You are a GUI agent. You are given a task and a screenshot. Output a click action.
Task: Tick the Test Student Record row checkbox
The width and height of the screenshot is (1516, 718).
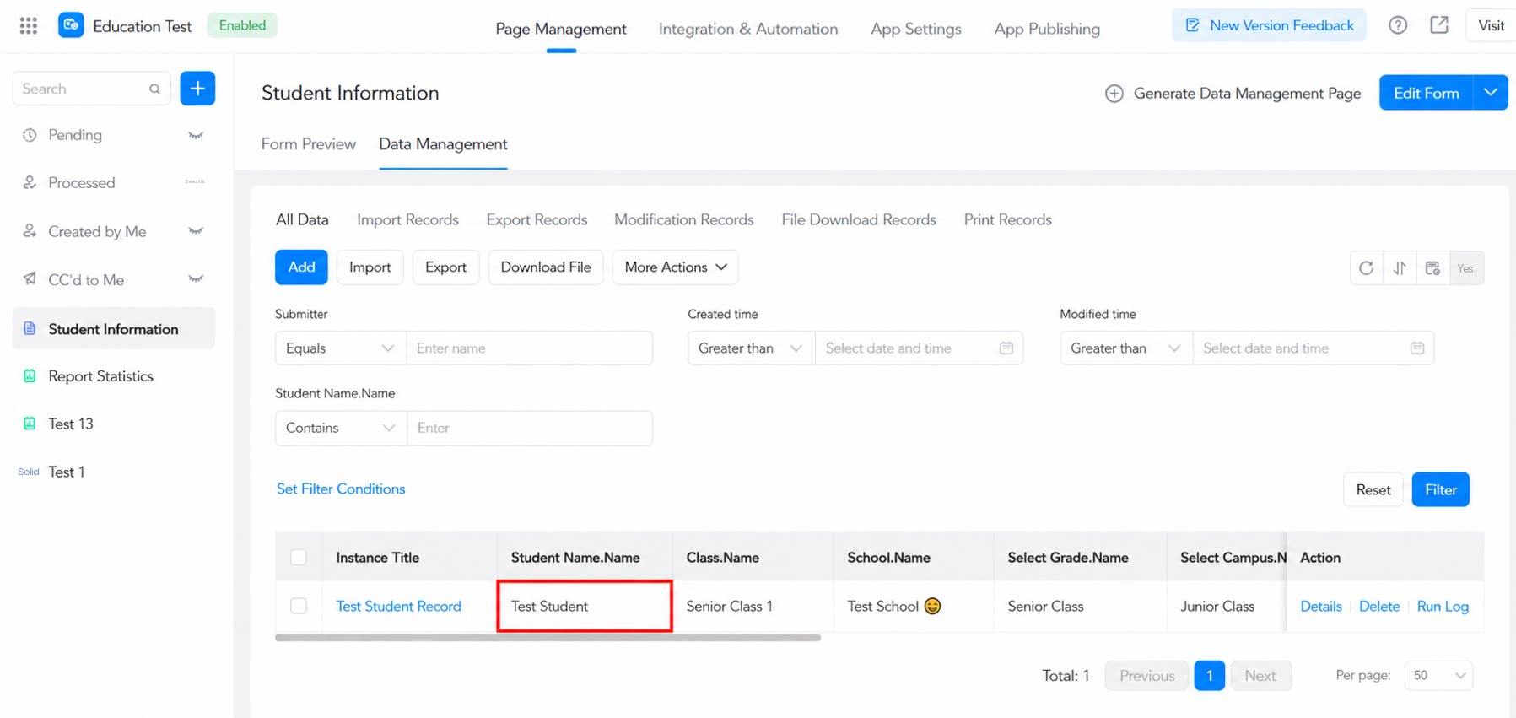point(299,606)
